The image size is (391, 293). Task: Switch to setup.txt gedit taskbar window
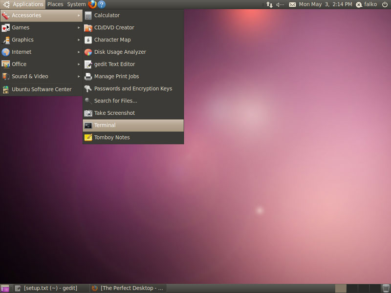tap(51, 288)
